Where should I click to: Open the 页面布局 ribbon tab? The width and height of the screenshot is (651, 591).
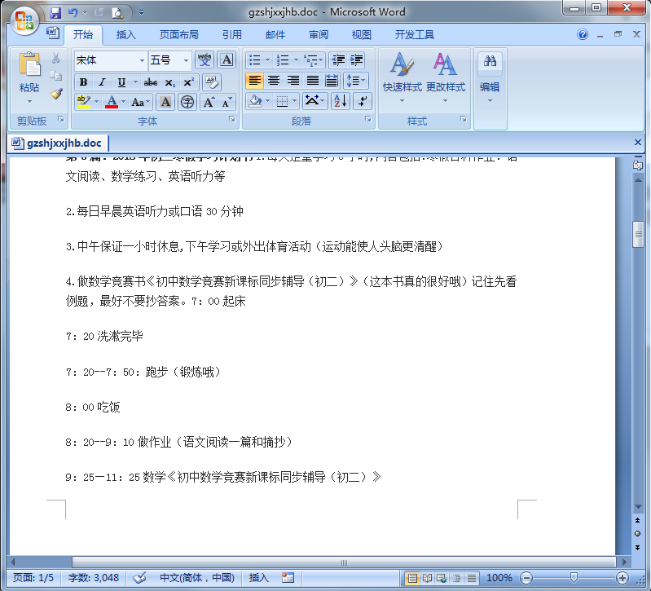[178, 35]
